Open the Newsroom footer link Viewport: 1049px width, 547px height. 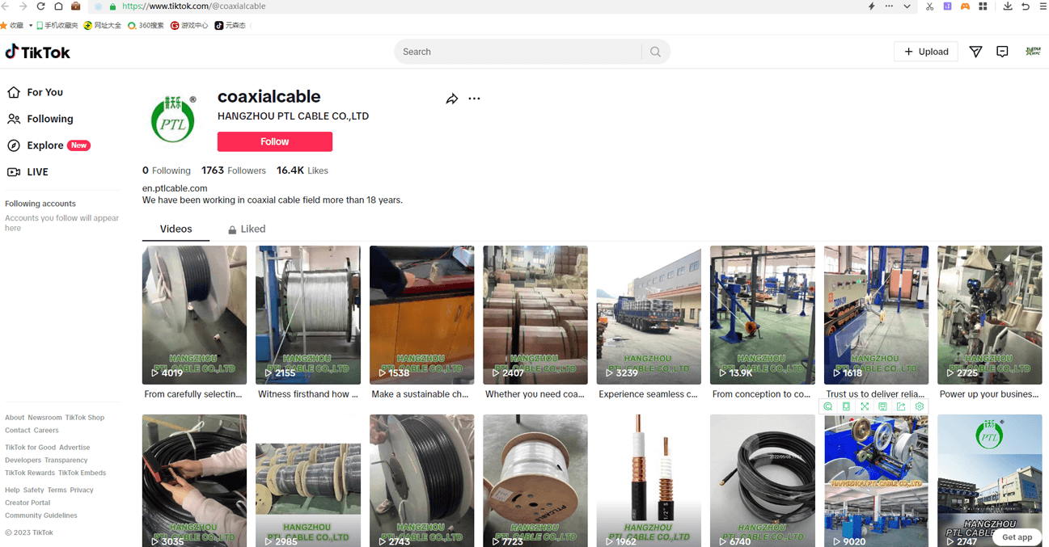(x=44, y=418)
